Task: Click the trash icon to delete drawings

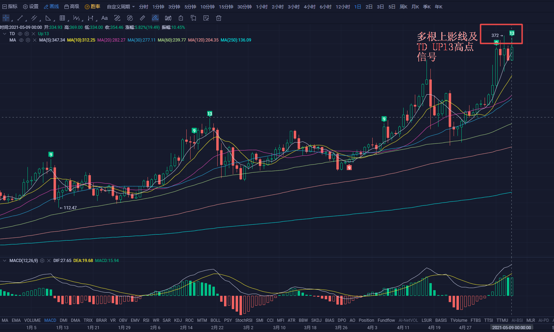Action: tap(218, 18)
